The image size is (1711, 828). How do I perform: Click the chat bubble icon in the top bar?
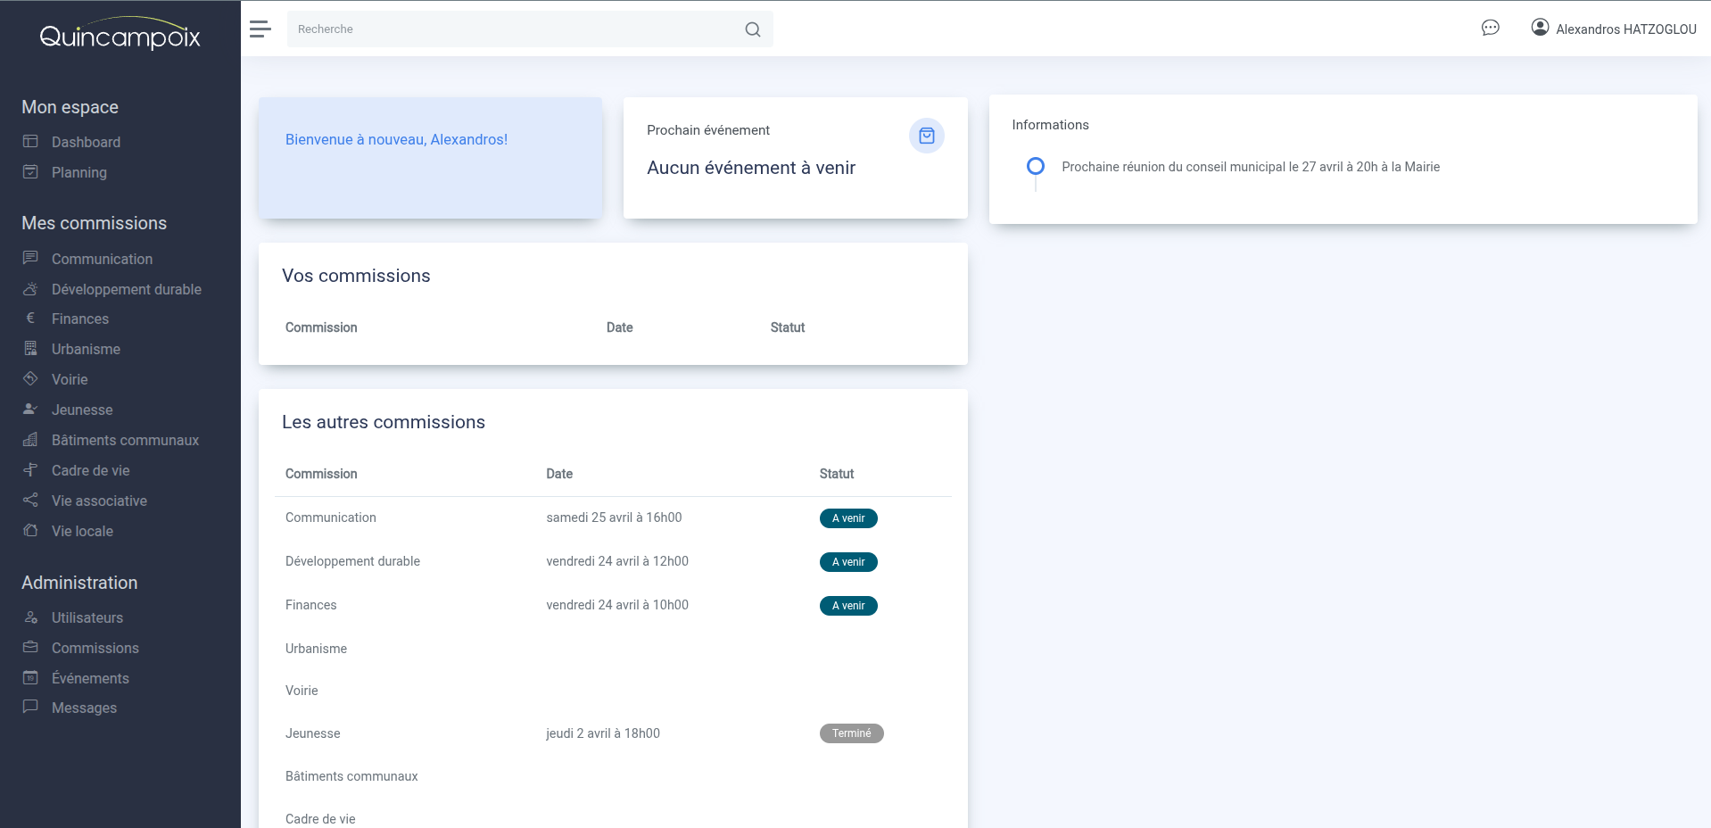coord(1490,28)
